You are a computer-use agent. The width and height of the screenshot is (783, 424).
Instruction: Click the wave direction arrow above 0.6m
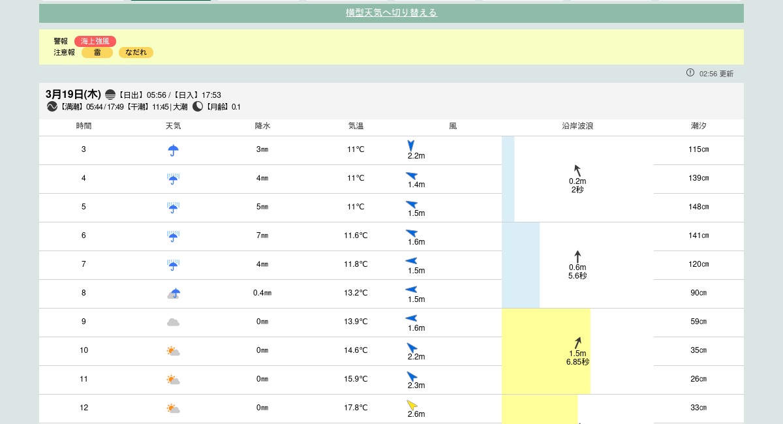577,256
